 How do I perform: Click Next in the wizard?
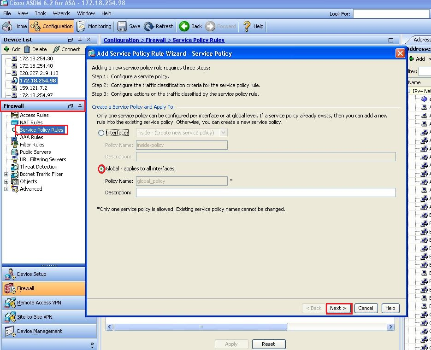[x=339, y=308]
